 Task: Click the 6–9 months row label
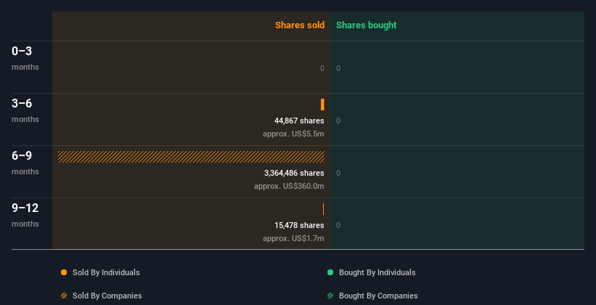[x=25, y=163]
